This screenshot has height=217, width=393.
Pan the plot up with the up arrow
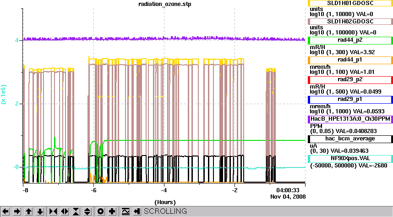point(28,211)
